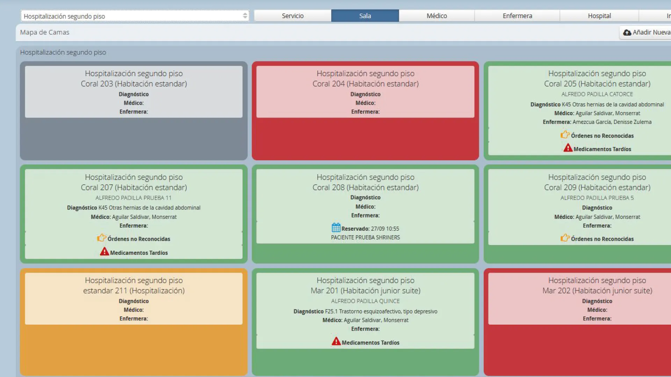Click Órdenes no Reconocidas label in Coral 205

click(602, 136)
